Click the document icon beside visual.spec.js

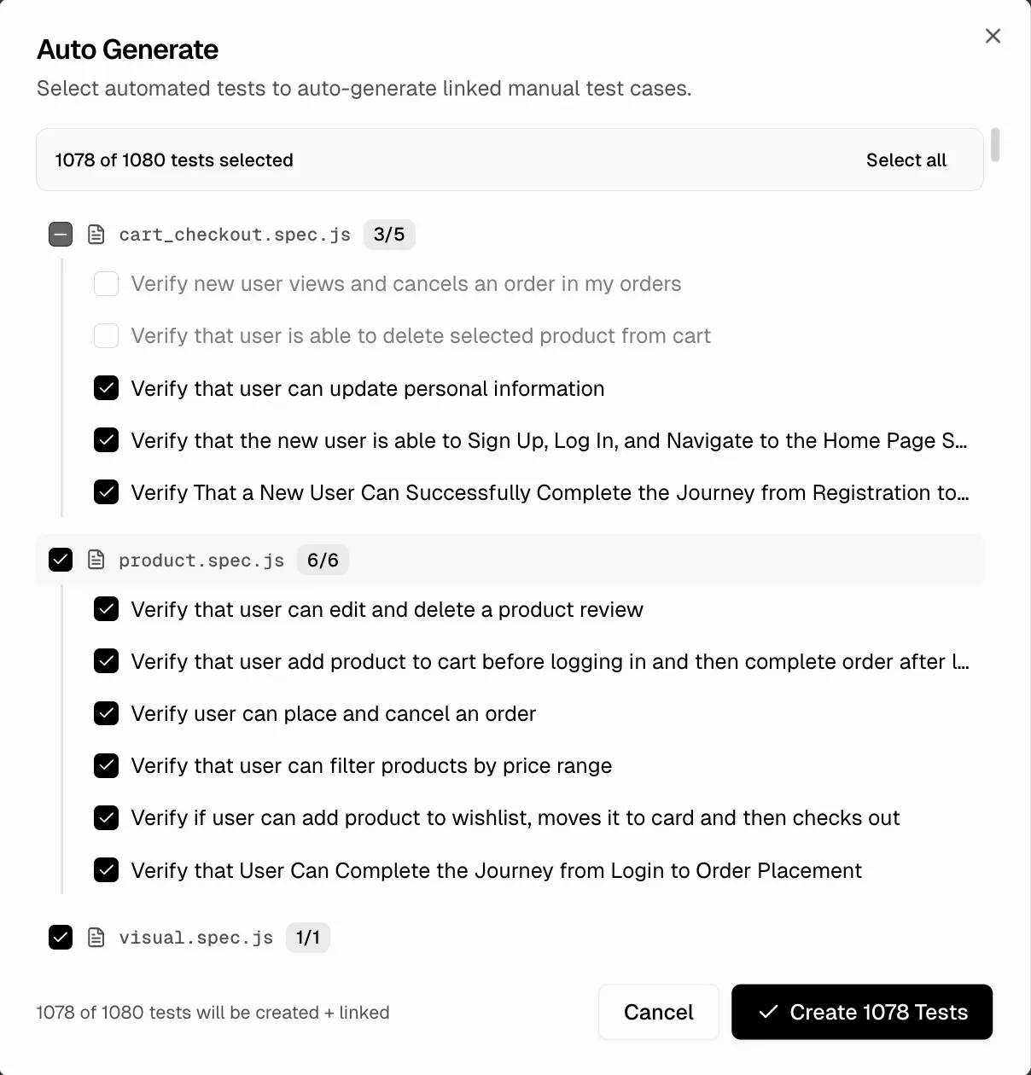click(x=96, y=937)
